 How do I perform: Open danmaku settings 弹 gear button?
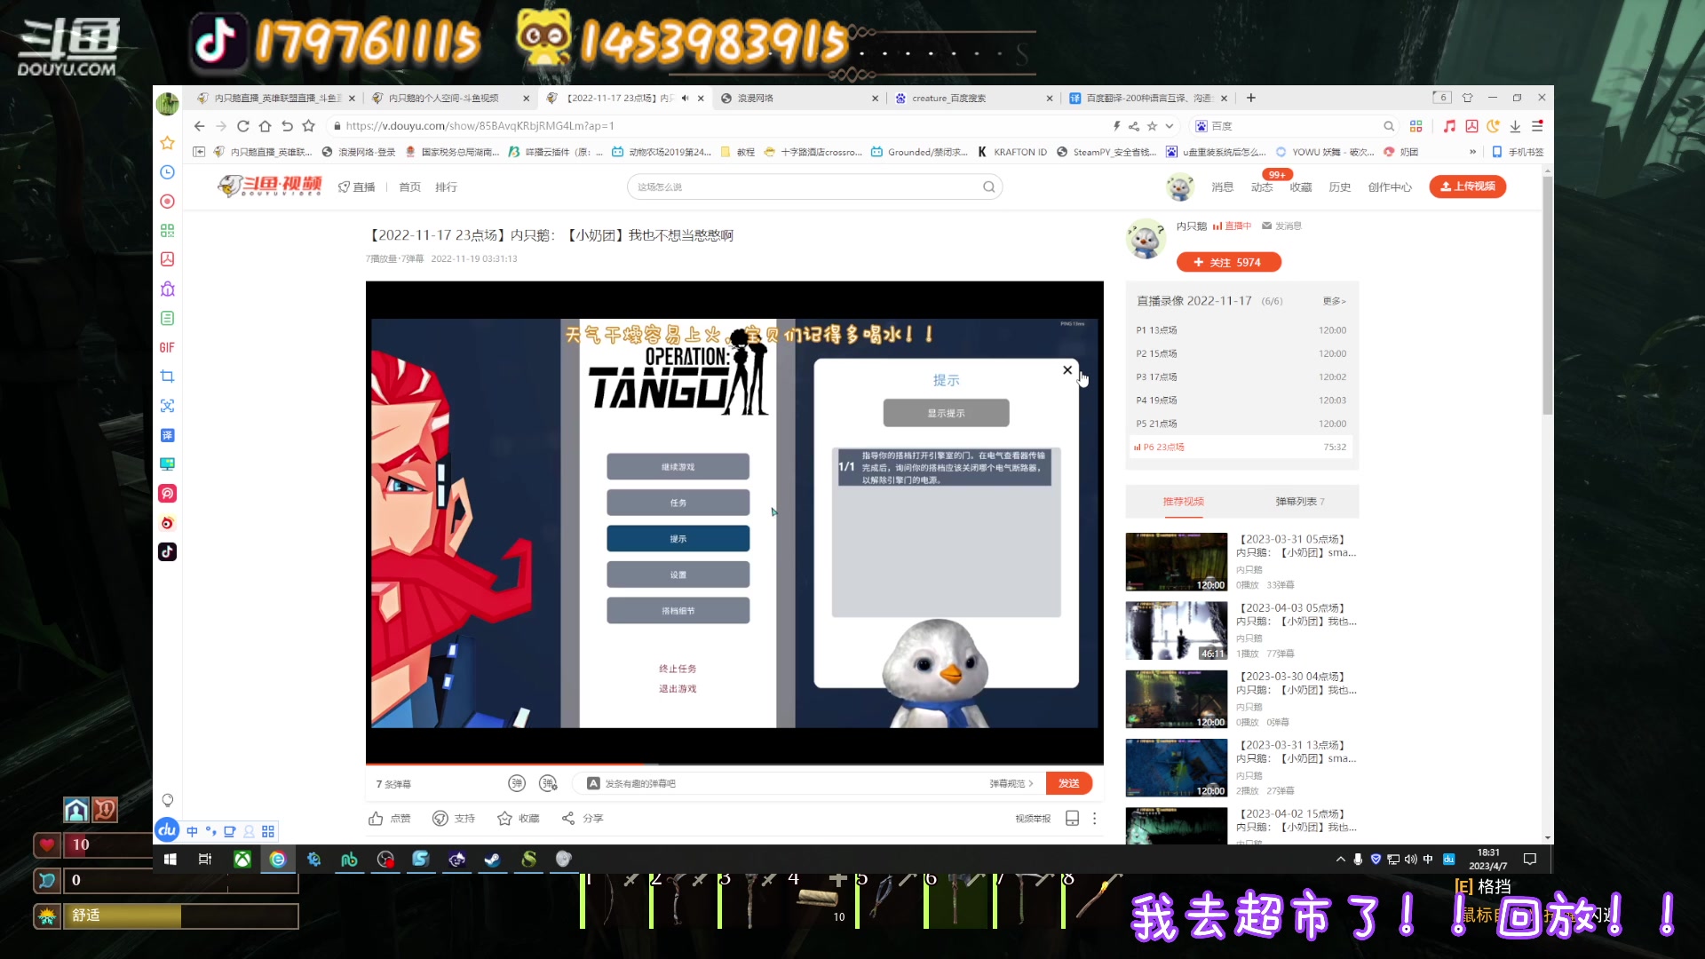[x=549, y=783]
